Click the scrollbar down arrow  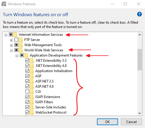tap(140, 113)
